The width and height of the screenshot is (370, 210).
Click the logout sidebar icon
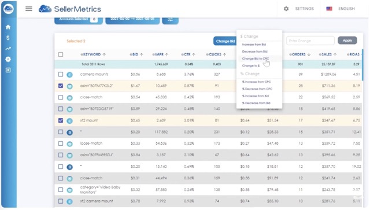click(8, 70)
